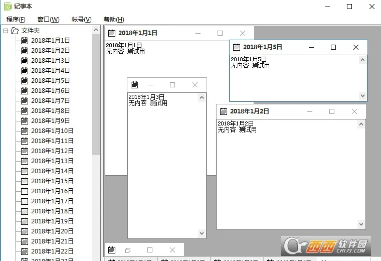Close the untitled 1月3日 child window
This screenshot has width=381, height=261.
[195, 85]
